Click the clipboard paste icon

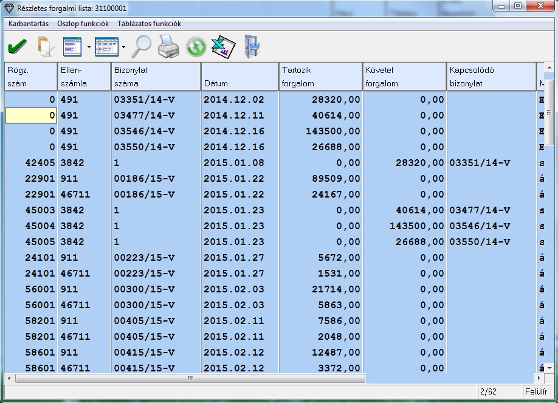point(44,46)
